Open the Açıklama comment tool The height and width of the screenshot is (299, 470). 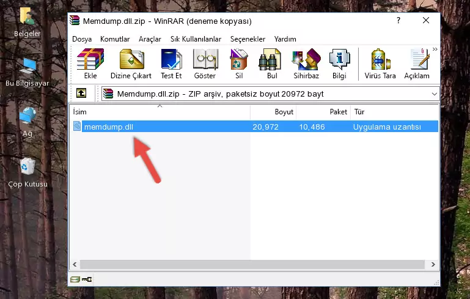[417, 64]
